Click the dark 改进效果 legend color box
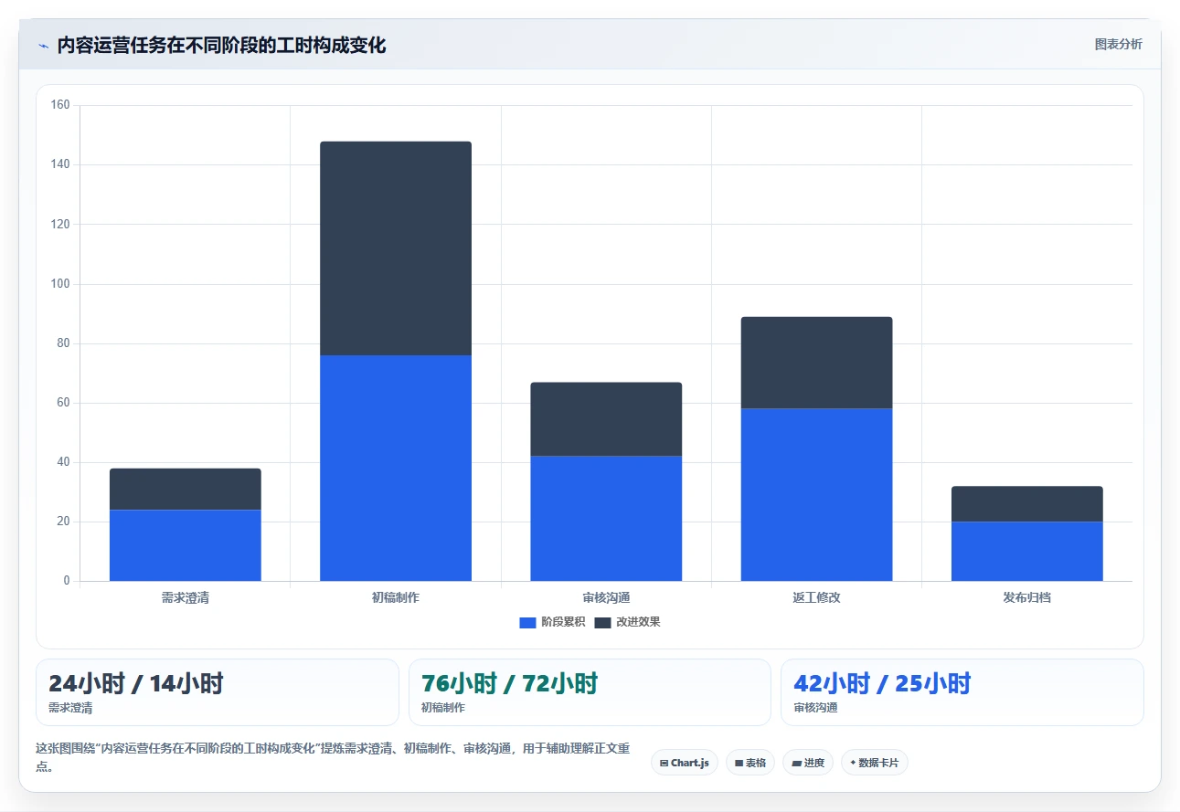This screenshot has width=1180, height=812. pyautogui.click(x=602, y=622)
